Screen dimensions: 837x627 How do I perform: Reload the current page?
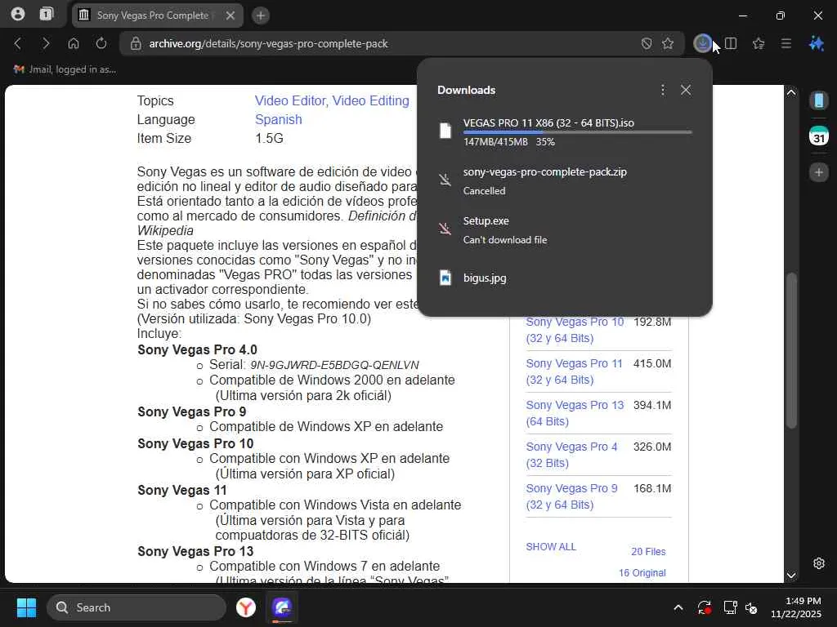(x=101, y=43)
